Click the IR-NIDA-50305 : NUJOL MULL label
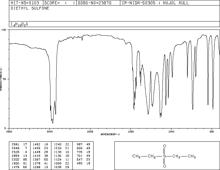Screen dimensions: 220x170 point(155,3)
